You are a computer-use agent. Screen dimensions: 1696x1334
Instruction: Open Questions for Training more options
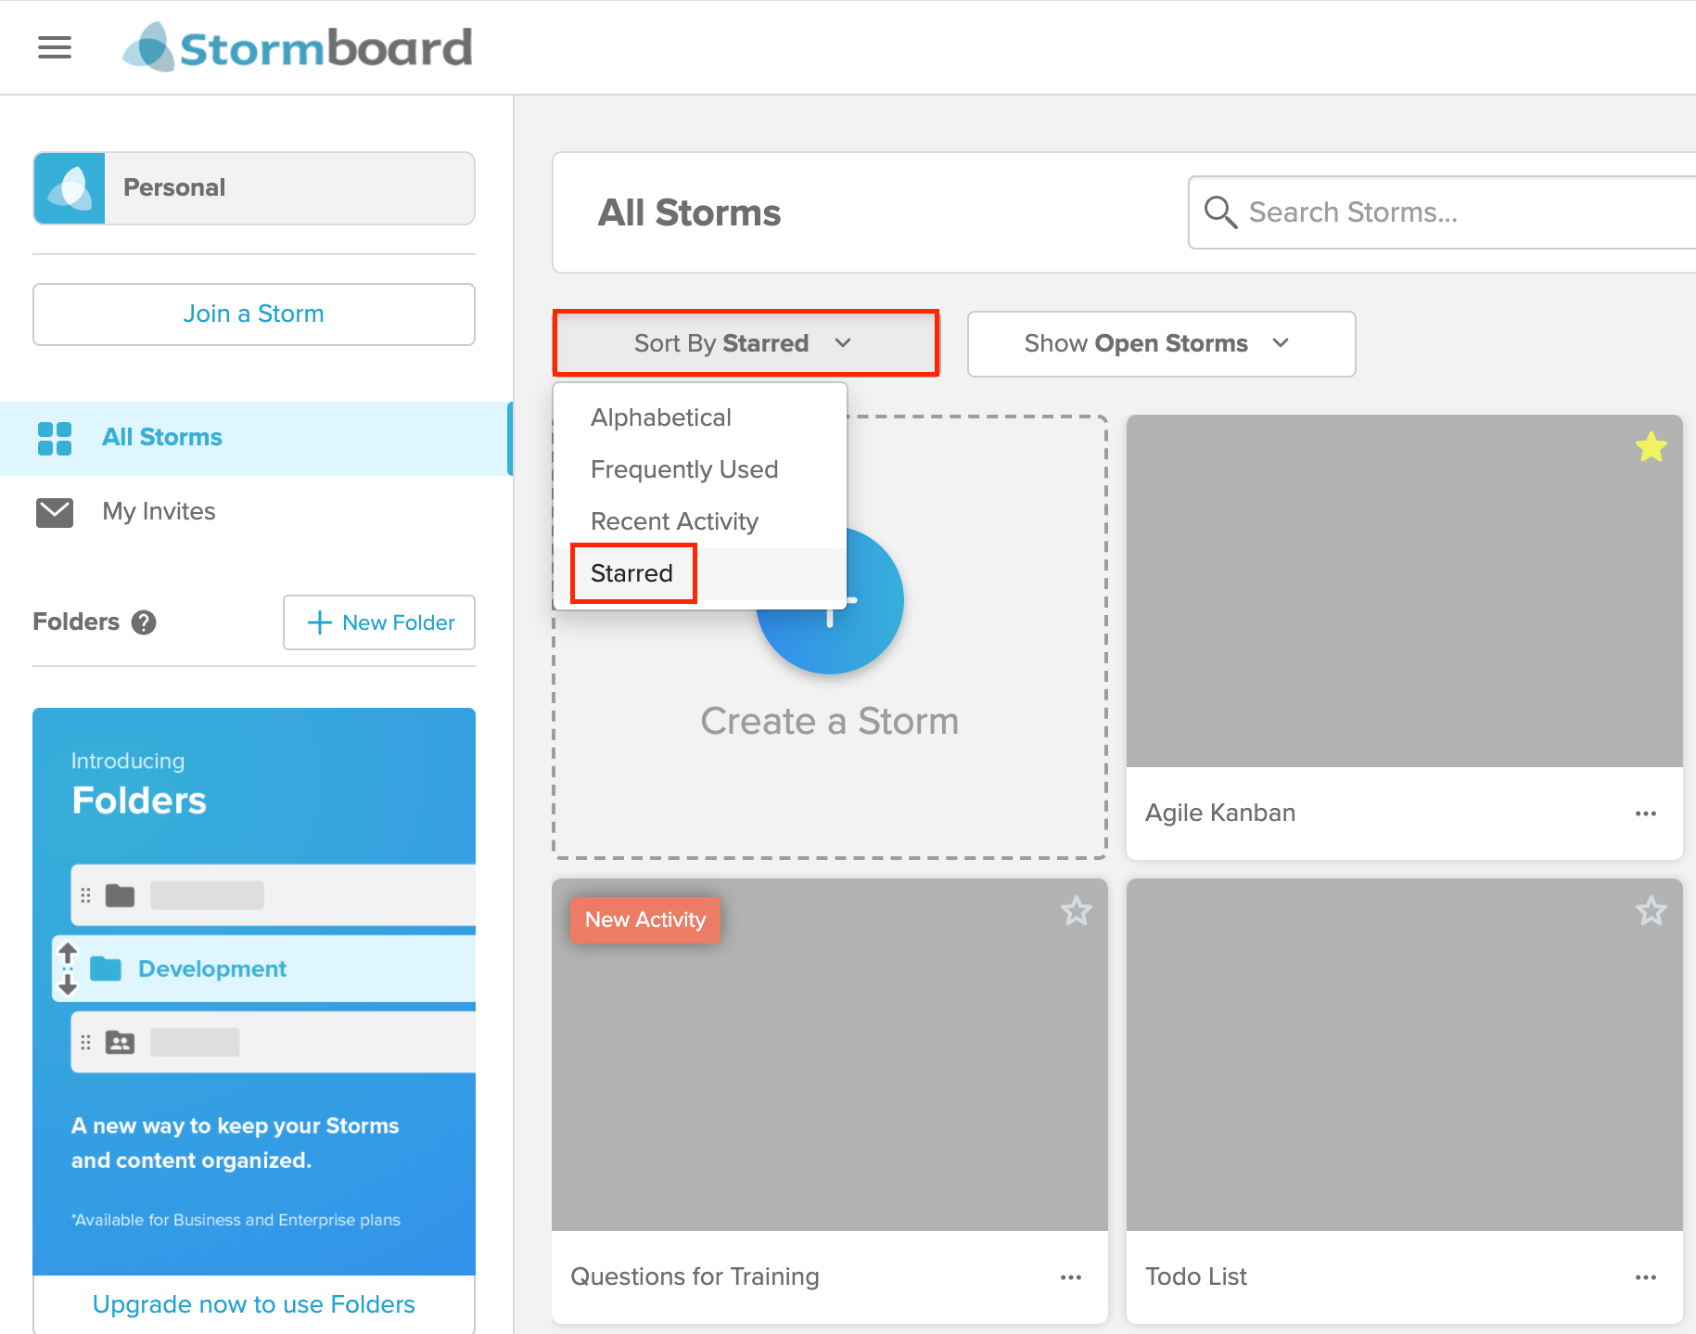coord(1071,1277)
